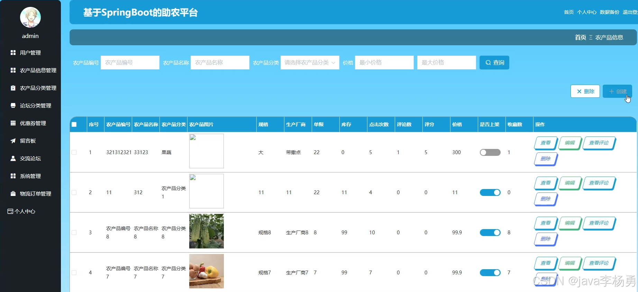Screen dimensions: 638x292
Task: Click the 个人中心 sidebar icon
Action: [x=10, y=211]
